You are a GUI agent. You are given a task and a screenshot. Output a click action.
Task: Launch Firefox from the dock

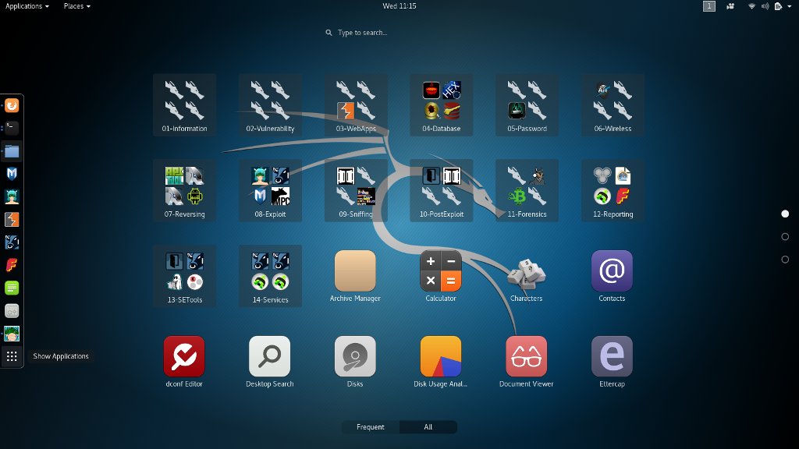tap(11, 104)
